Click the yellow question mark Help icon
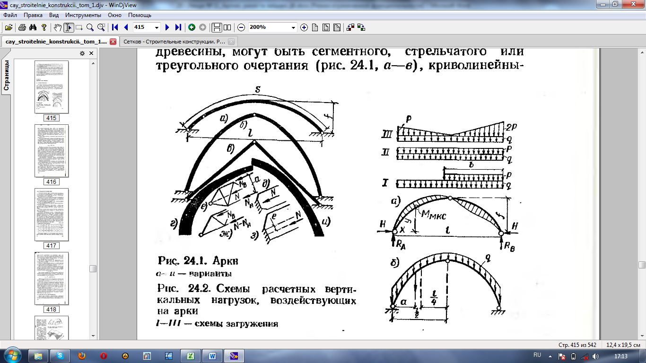Screen dimensions: 646x363 [x=44, y=27]
